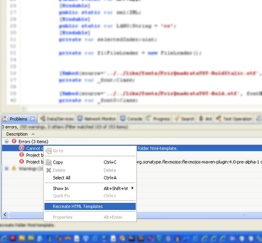
Task: Click the disabled Quick Fix entry
Action: (x=90, y=196)
